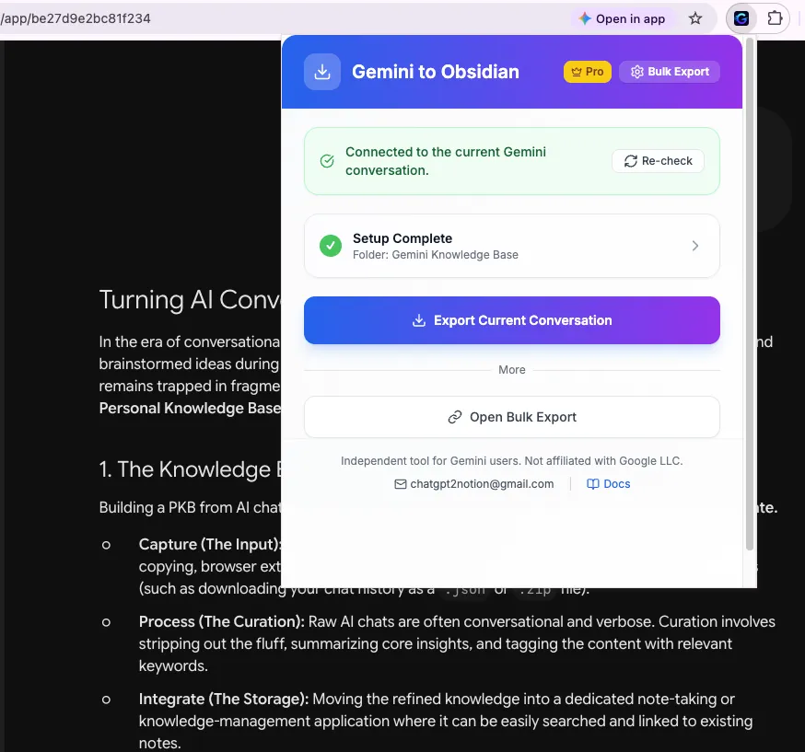805x752 pixels.
Task: Open the Pro upgrade badge
Action: (x=588, y=72)
